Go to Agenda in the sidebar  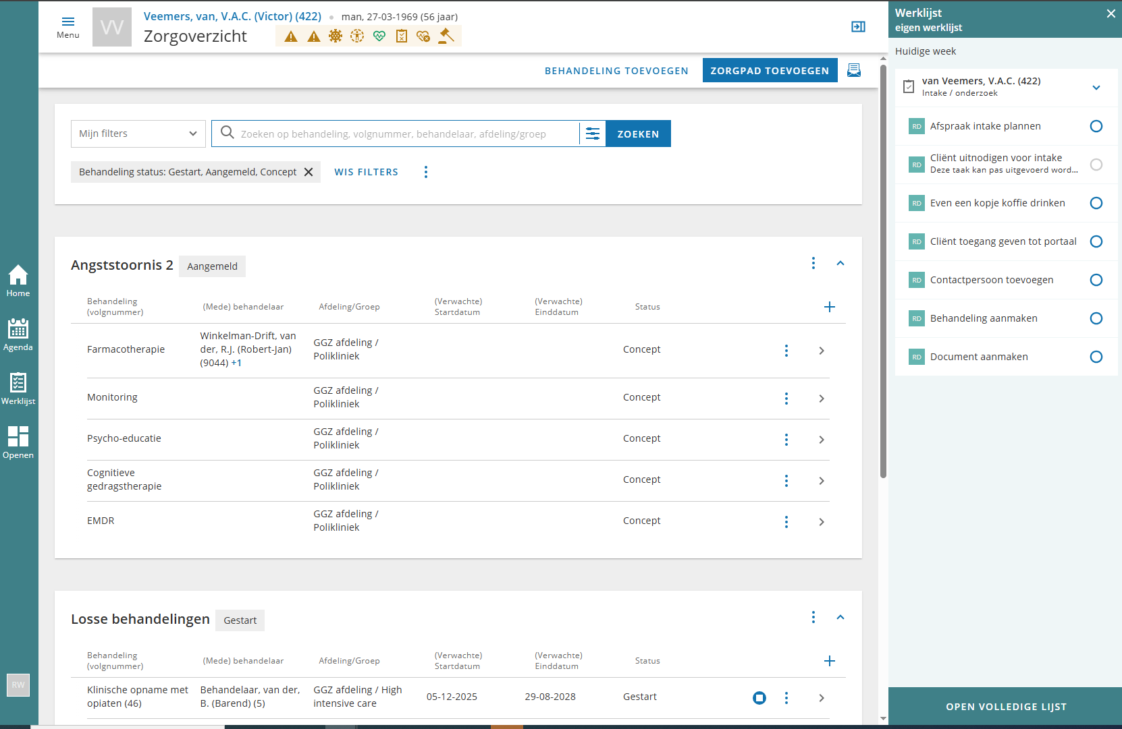tap(18, 335)
